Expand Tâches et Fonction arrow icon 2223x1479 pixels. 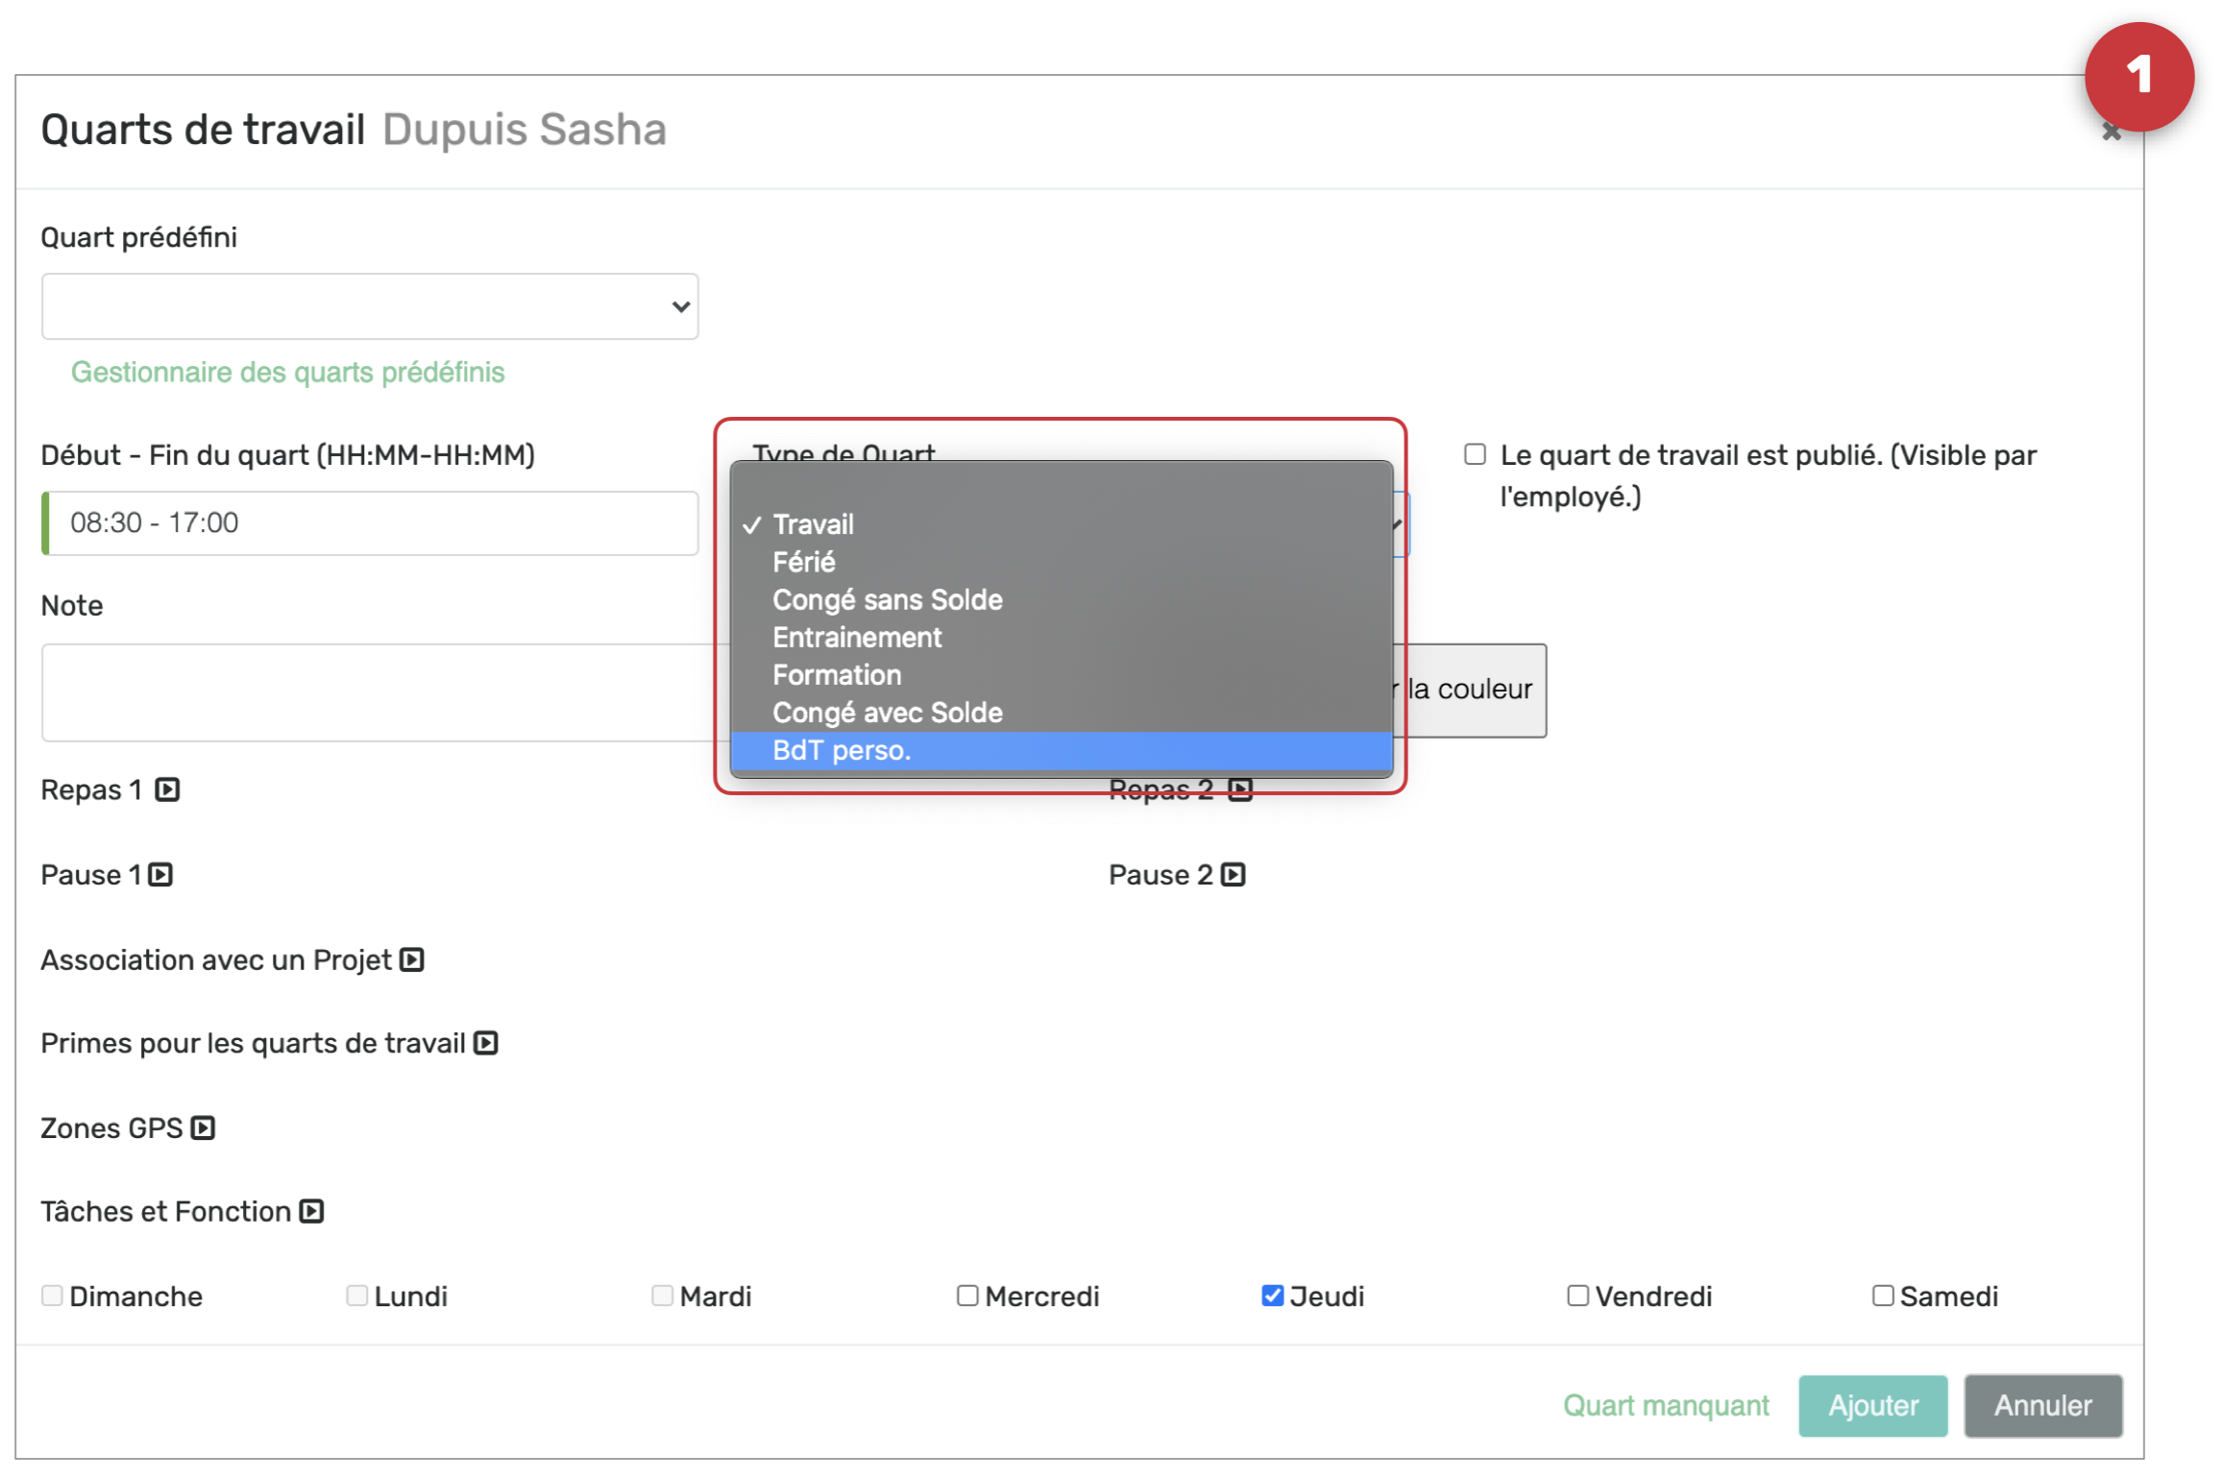pos(311,1211)
